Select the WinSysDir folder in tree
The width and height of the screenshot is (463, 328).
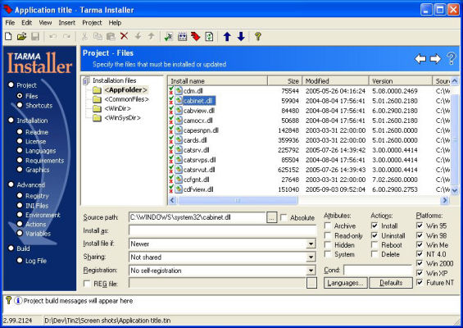click(x=123, y=118)
